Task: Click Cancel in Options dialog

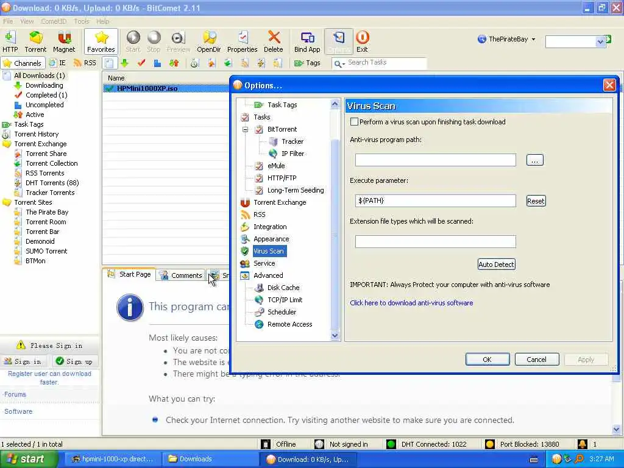Action: coord(537,360)
